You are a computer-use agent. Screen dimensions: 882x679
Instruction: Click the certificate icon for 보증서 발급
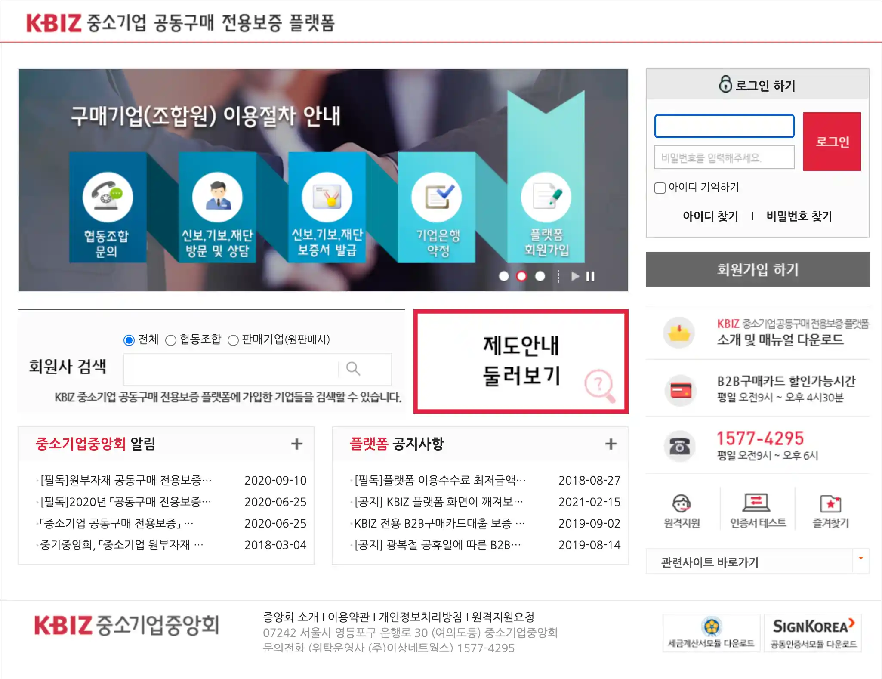coord(327,197)
